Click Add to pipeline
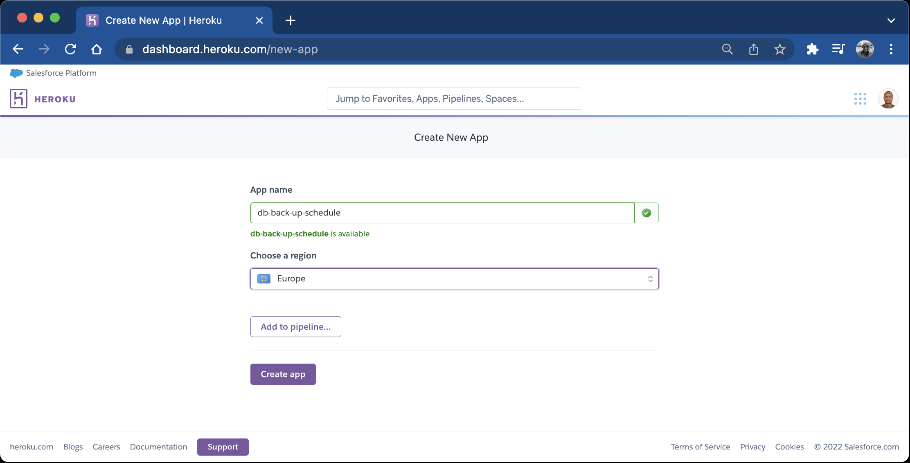 point(295,326)
